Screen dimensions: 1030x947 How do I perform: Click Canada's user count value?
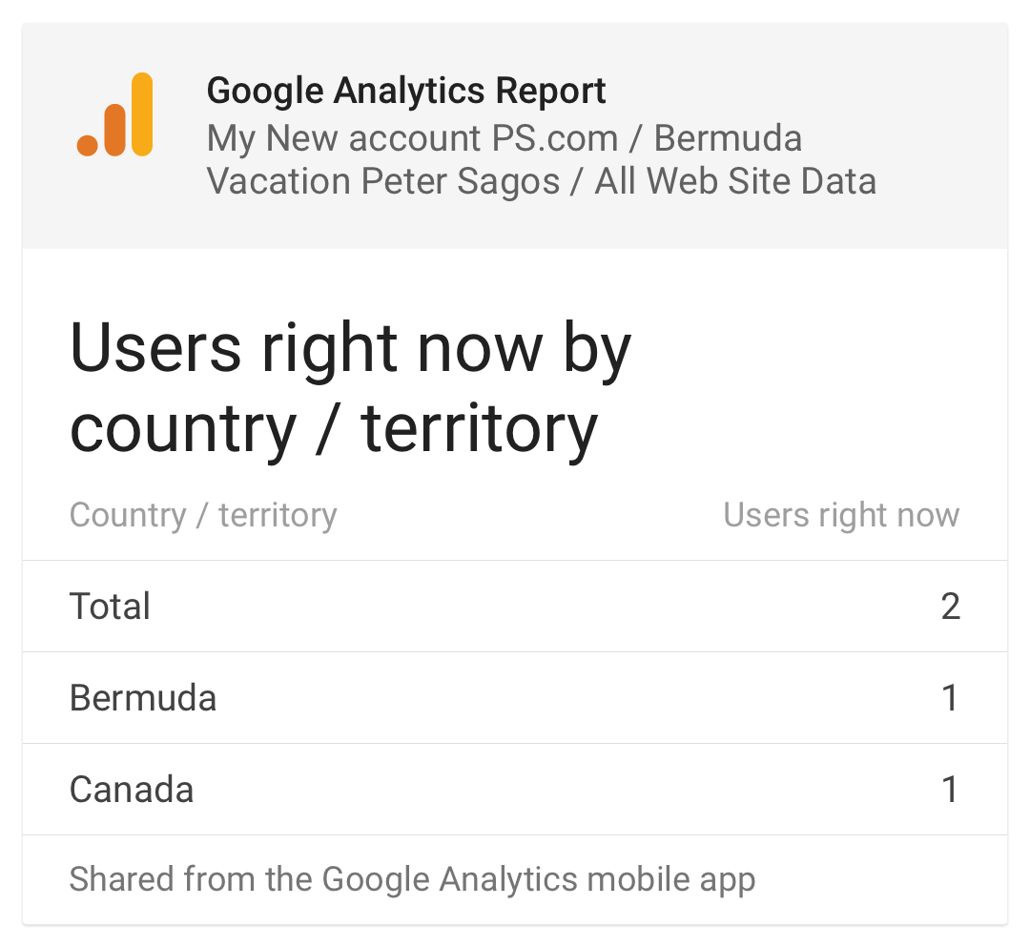click(951, 790)
